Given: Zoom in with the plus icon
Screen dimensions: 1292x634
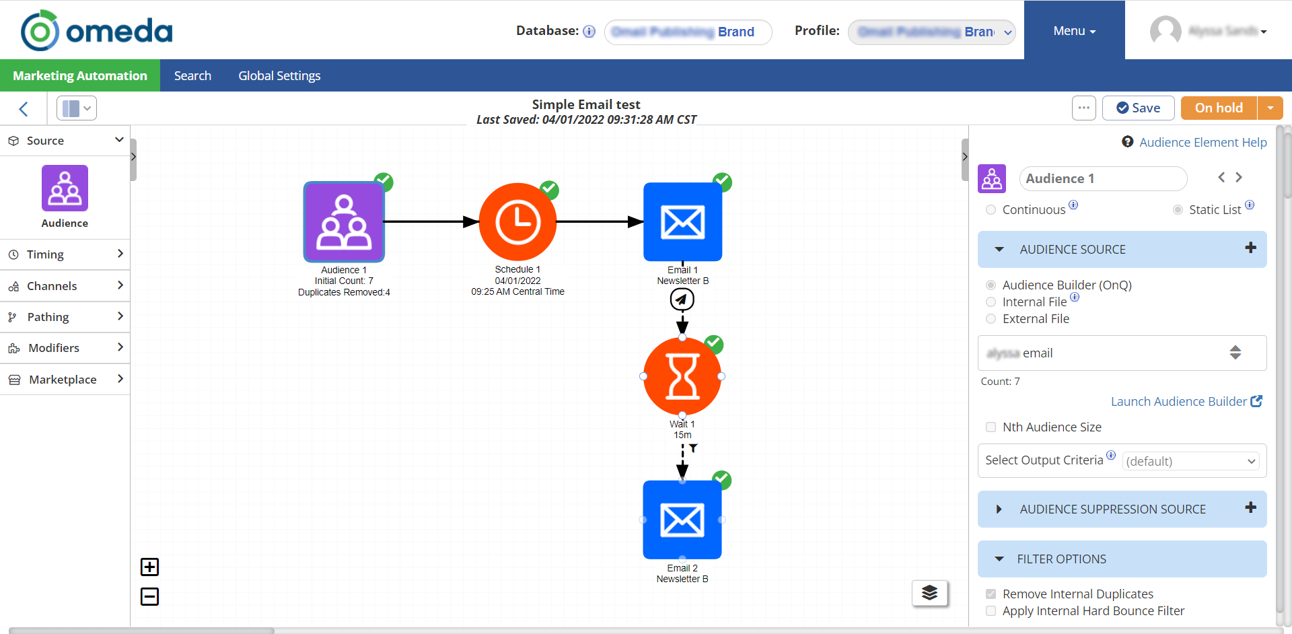Looking at the screenshot, I should pos(149,567).
